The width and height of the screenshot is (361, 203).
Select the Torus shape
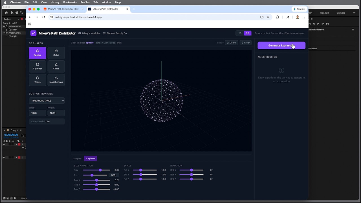tap(37, 80)
